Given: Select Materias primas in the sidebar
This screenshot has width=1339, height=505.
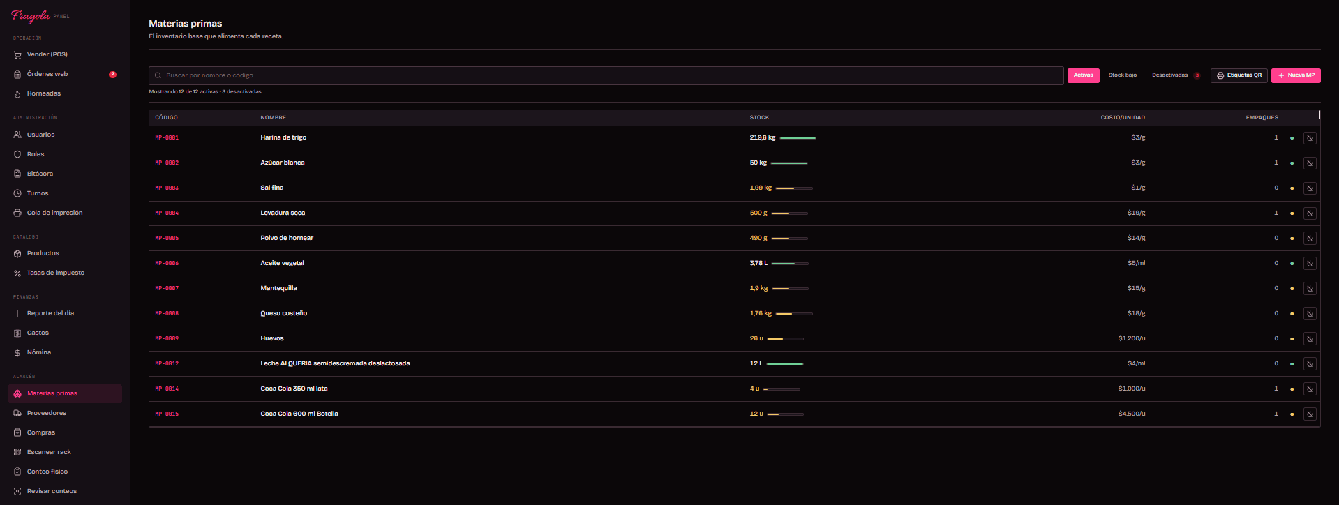Looking at the screenshot, I should coord(64,393).
